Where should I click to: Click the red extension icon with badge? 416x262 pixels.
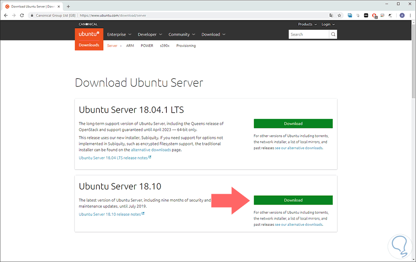click(374, 16)
